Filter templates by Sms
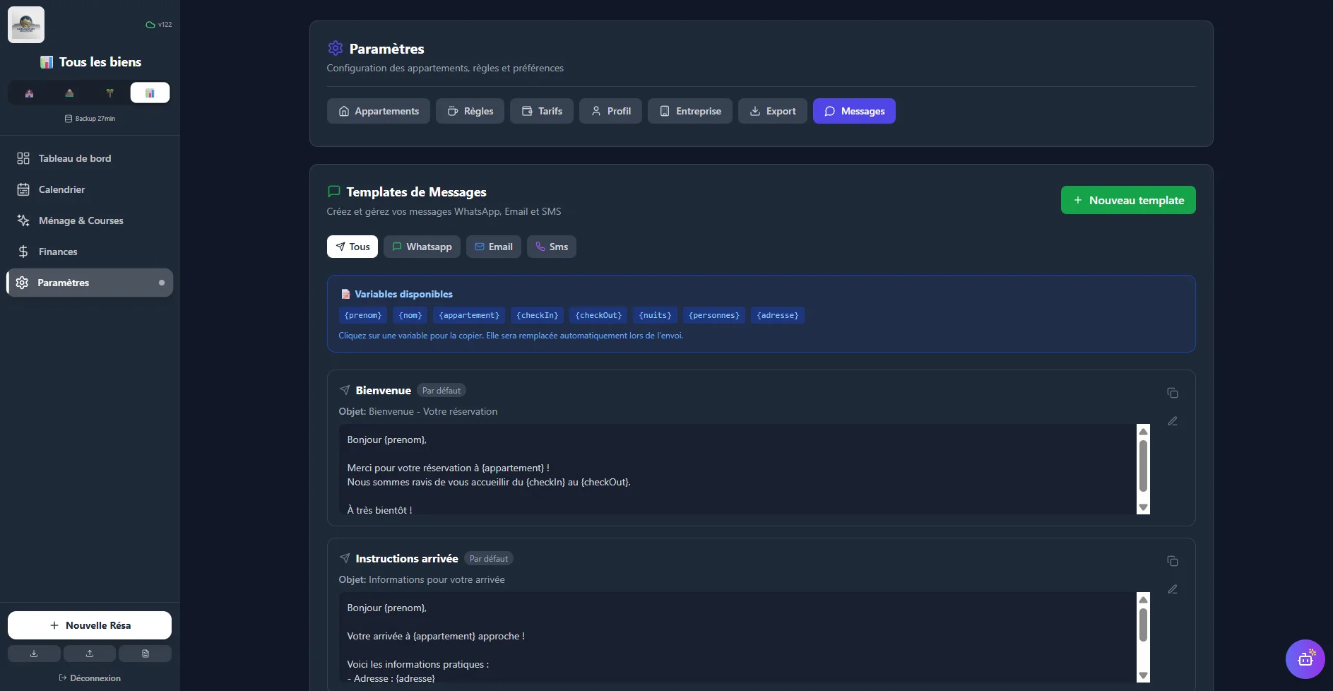Screen dimensions: 1333x691 [x=551, y=247]
